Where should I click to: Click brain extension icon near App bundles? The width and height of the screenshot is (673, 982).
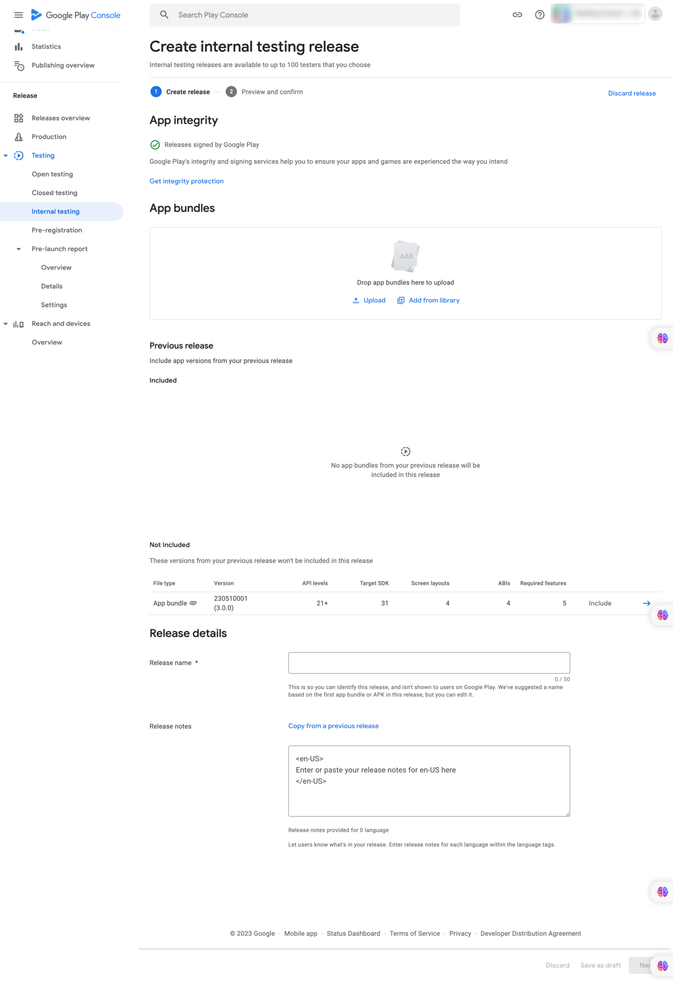[662, 339]
